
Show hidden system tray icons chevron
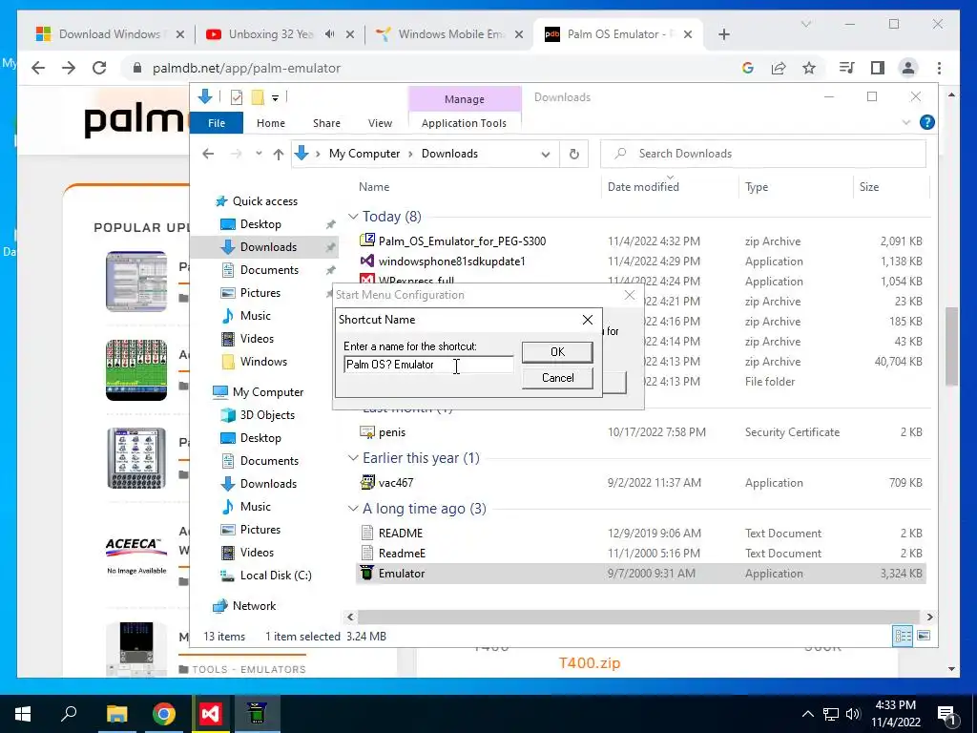807,714
